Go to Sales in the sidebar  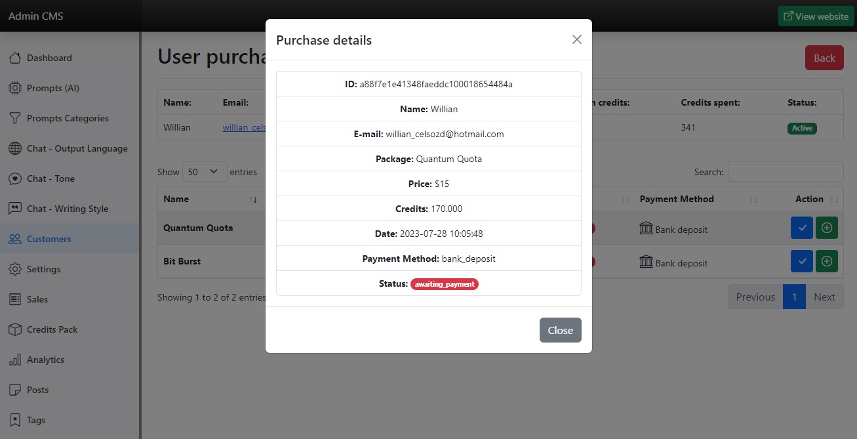[37, 299]
